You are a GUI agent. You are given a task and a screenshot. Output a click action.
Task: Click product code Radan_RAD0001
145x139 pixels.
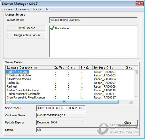pos(105,72)
